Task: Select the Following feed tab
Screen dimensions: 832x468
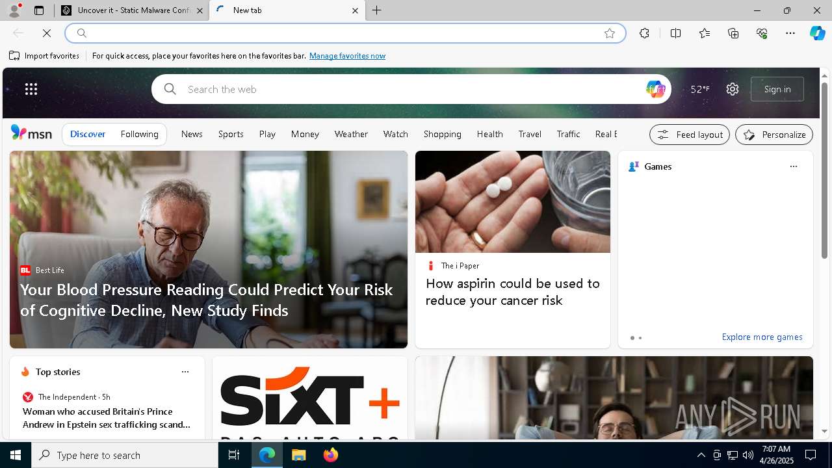Action: click(x=139, y=134)
